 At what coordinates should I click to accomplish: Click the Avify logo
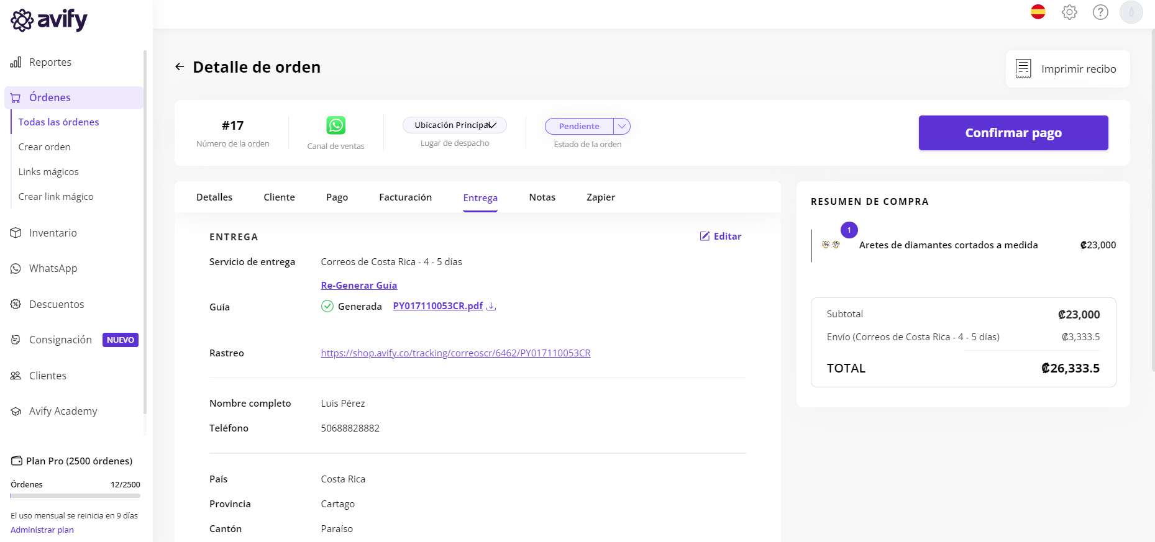tap(49, 20)
